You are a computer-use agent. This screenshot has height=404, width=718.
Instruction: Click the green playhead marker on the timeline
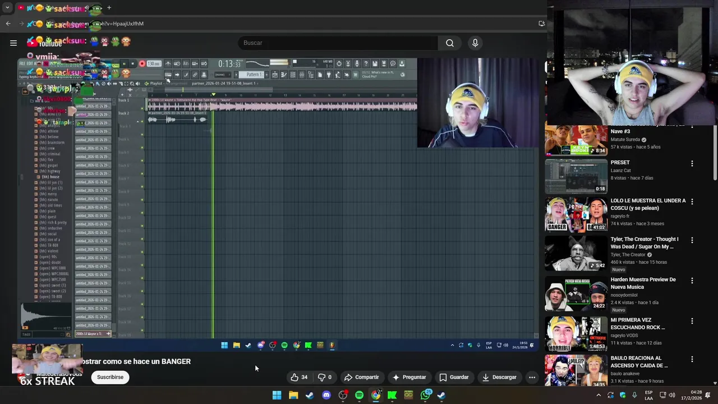[213, 94]
